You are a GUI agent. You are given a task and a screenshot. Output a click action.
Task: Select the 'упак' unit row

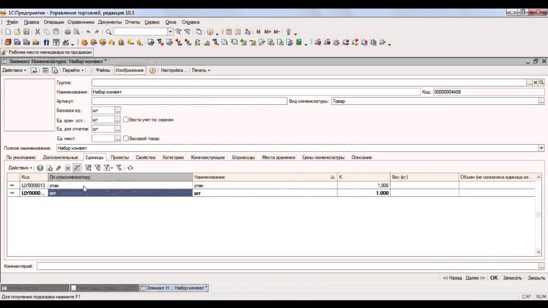click(x=271, y=186)
